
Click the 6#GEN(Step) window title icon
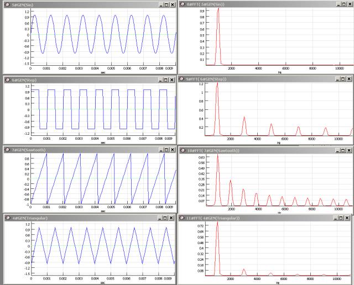point(8,80)
